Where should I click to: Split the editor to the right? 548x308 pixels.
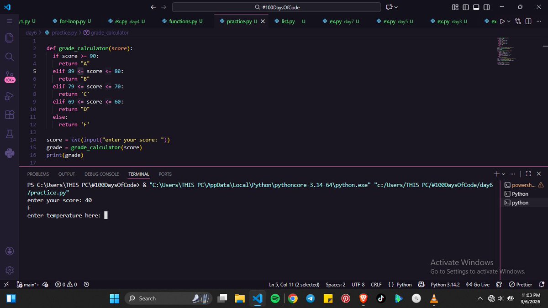click(x=528, y=21)
